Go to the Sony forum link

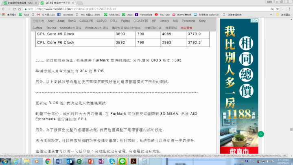tap(202, 21)
